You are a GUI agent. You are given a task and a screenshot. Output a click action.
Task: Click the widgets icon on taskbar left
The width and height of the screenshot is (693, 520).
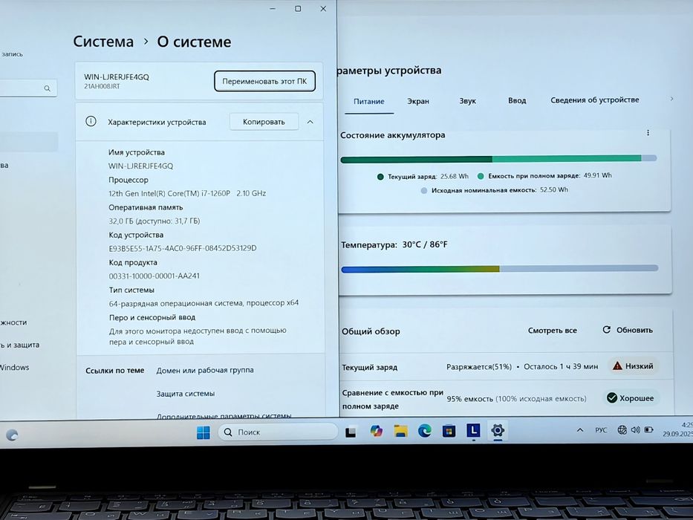coord(12,435)
